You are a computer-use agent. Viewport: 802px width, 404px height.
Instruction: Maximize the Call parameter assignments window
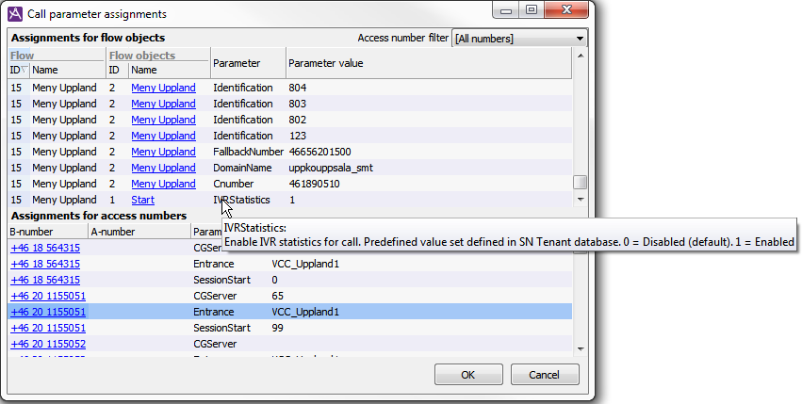(x=532, y=10)
